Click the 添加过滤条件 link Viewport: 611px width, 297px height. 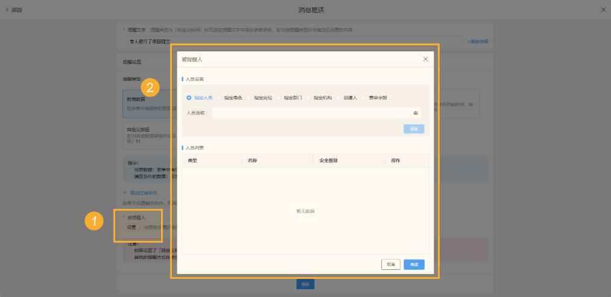(x=141, y=193)
